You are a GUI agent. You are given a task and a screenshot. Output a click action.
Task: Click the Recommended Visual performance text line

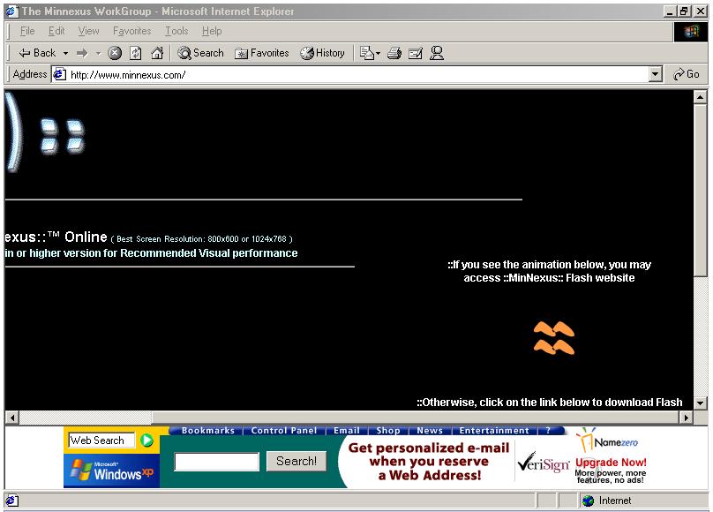pyautogui.click(x=151, y=253)
